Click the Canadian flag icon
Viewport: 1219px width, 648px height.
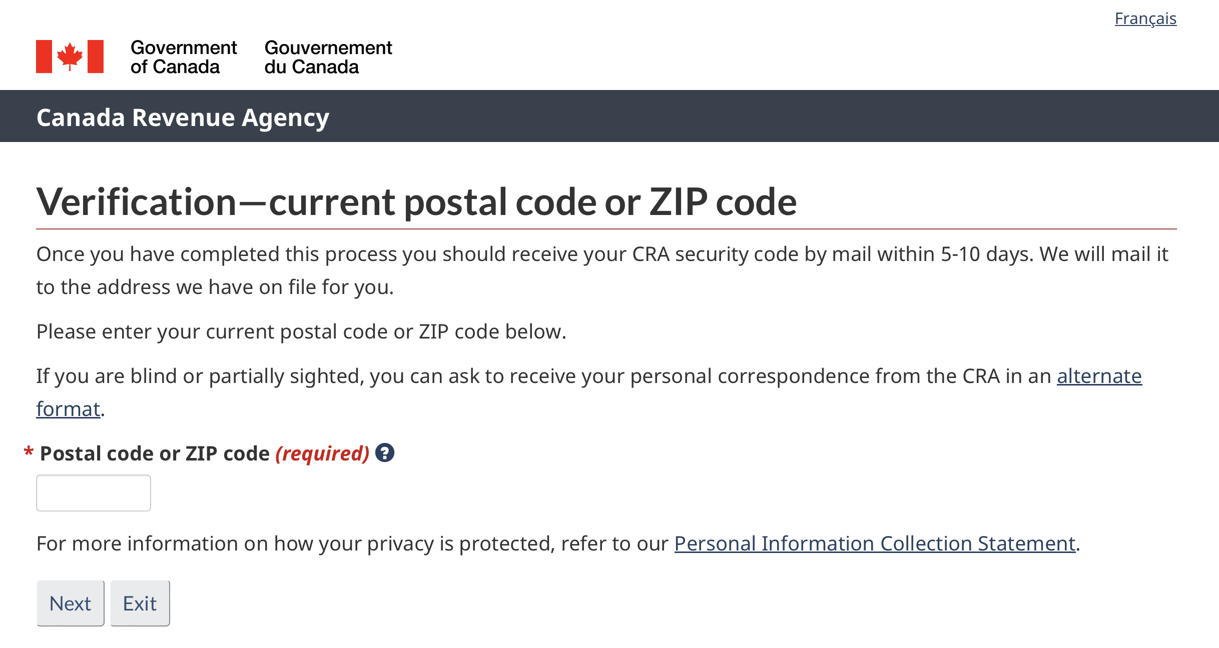[x=70, y=56]
